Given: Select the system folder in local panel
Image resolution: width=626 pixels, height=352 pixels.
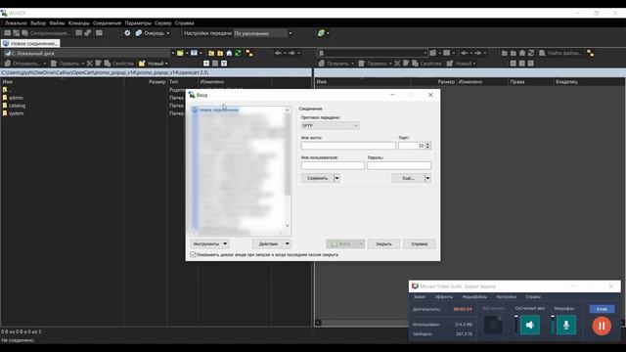Looking at the screenshot, I should [16, 113].
